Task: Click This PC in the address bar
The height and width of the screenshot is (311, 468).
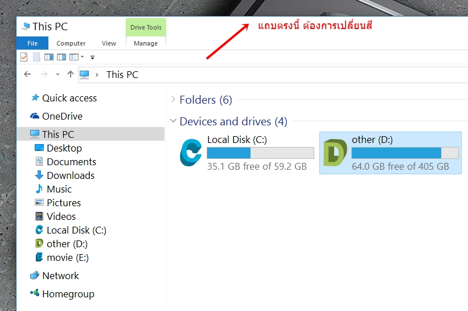Action: [122, 75]
